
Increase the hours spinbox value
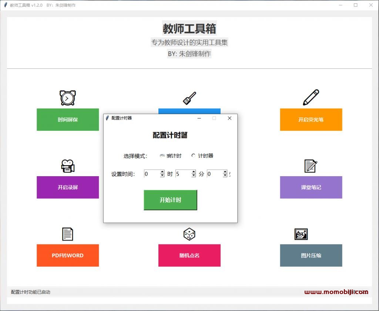(x=162, y=172)
